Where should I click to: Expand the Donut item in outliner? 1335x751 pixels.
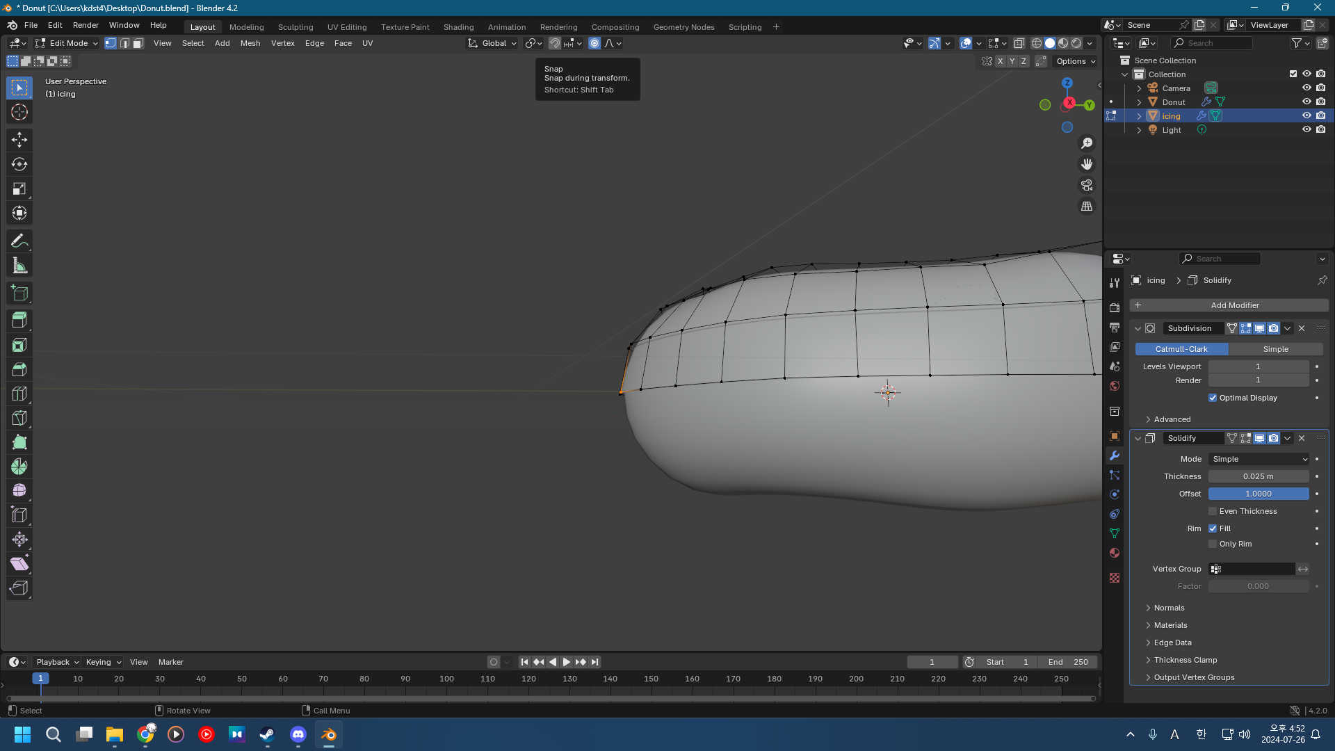(1139, 102)
